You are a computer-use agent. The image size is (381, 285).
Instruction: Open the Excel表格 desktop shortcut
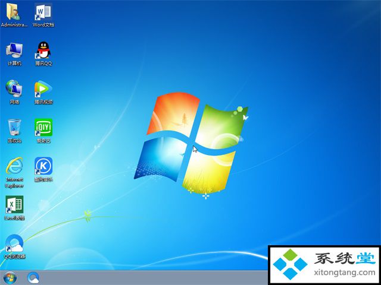[14, 208]
